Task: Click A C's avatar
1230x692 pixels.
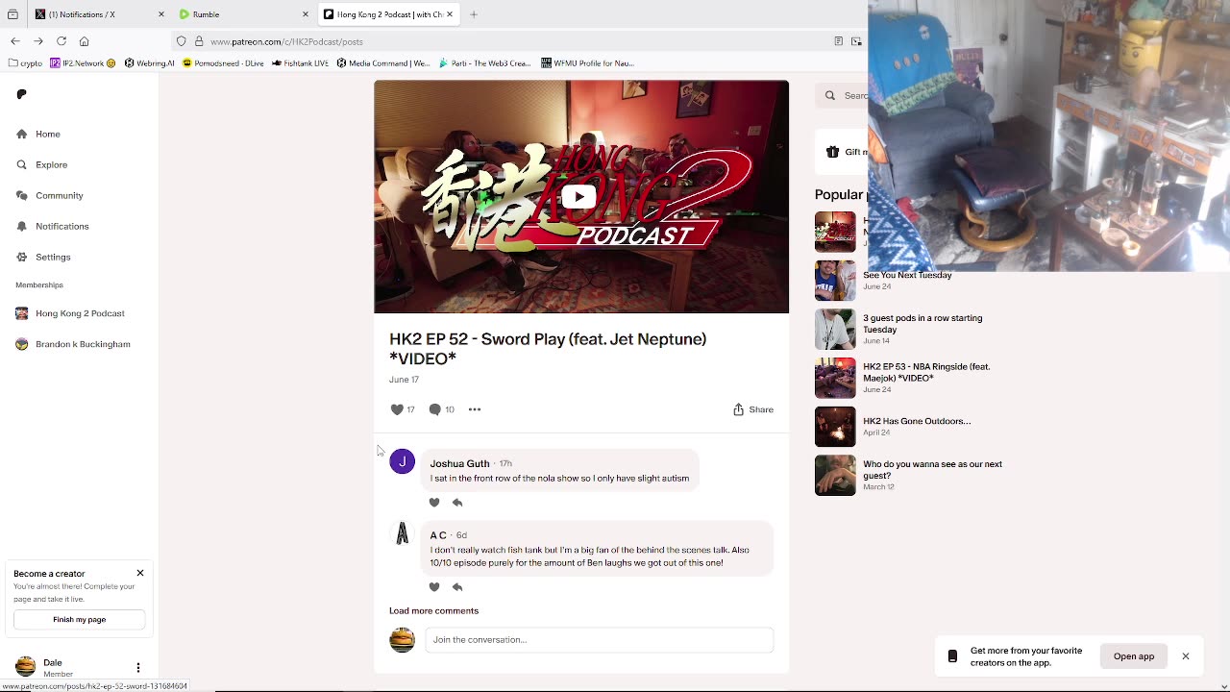Action: click(x=402, y=533)
